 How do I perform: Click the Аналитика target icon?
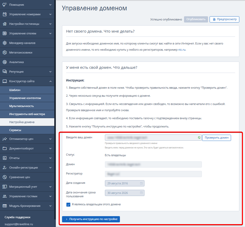(x=5, y=62)
